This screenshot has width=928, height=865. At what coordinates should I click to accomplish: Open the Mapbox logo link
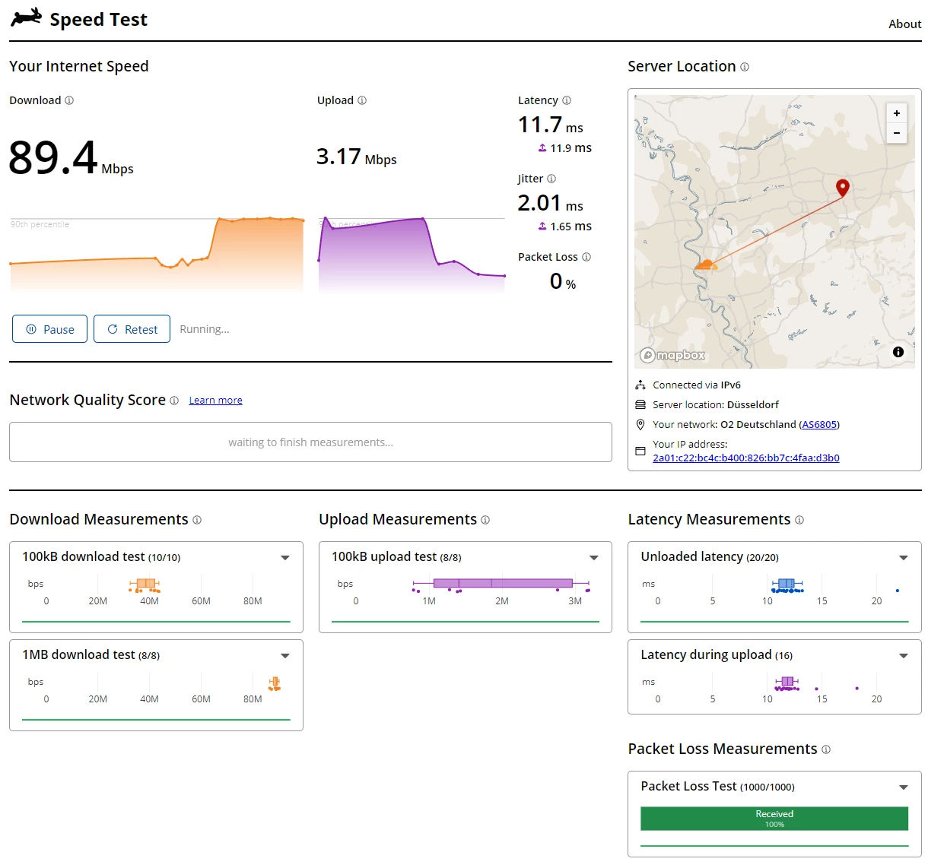pos(672,355)
